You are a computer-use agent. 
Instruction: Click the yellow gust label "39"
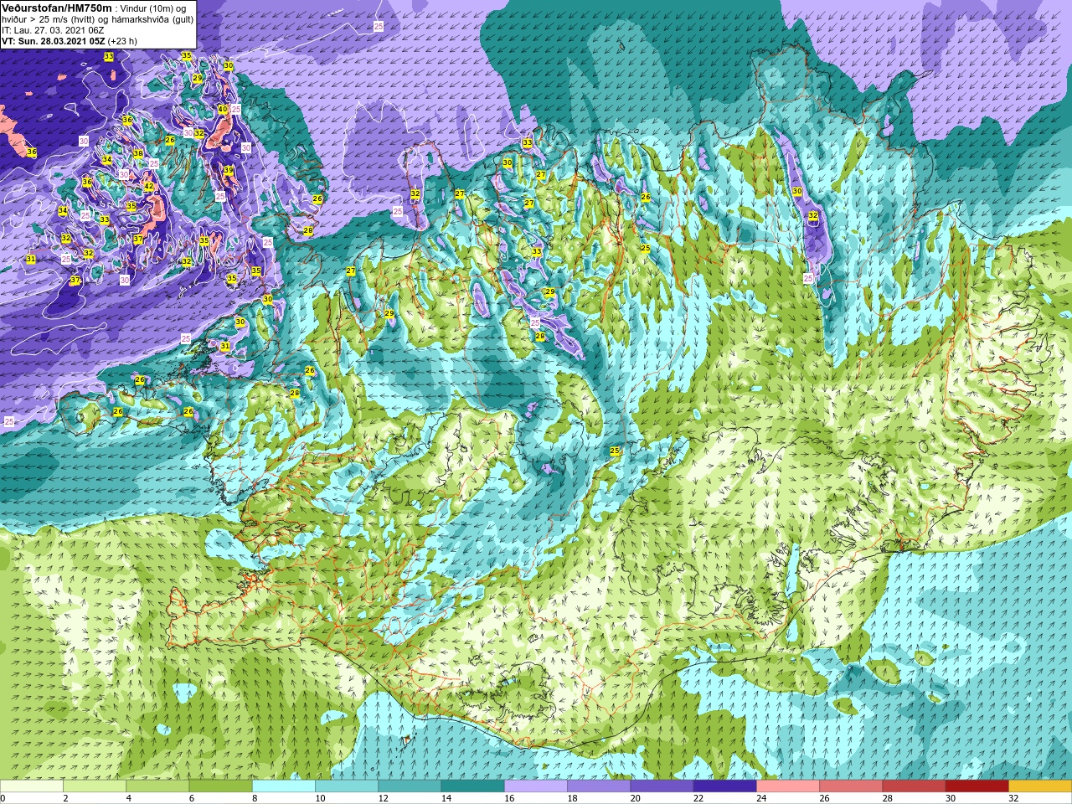[x=228, y=170]
